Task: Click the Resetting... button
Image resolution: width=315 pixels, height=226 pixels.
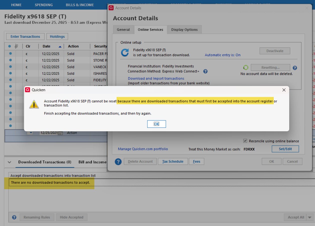Action: click(x=270, y=68)
